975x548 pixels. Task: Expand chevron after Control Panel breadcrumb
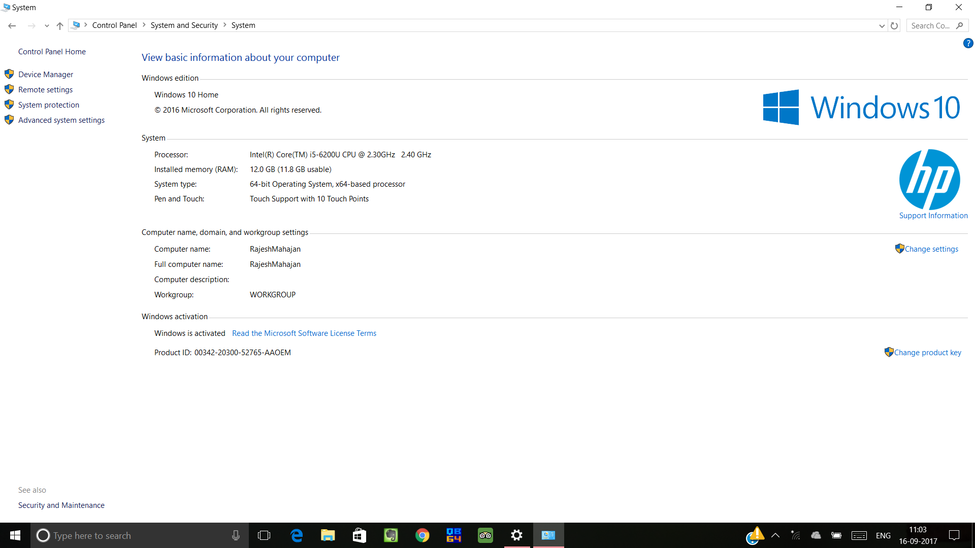(x=144, y=25)
